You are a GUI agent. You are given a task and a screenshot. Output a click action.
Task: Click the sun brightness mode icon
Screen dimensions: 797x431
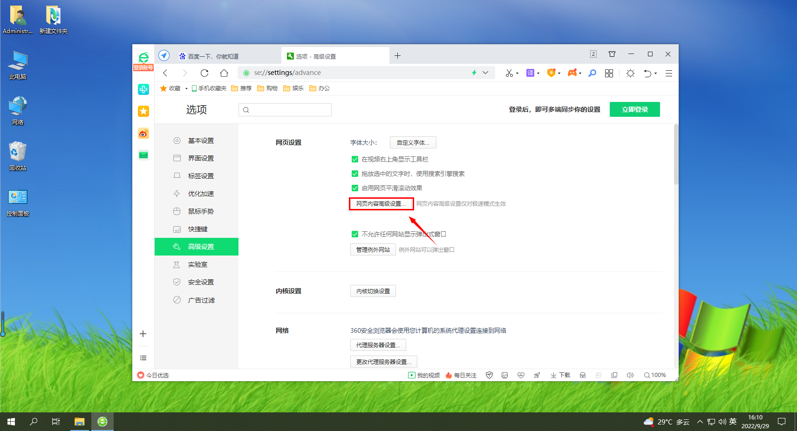pos(630,73)
